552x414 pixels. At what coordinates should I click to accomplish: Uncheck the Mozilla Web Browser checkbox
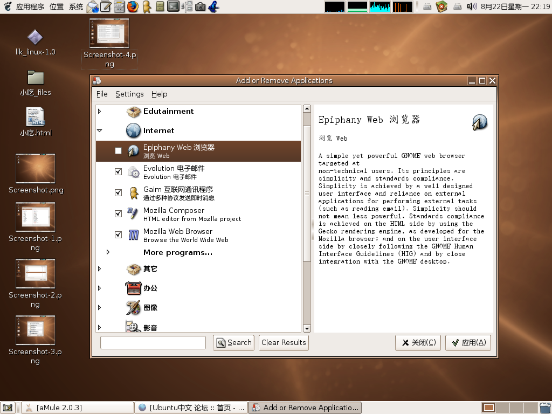tap(118, 235)
